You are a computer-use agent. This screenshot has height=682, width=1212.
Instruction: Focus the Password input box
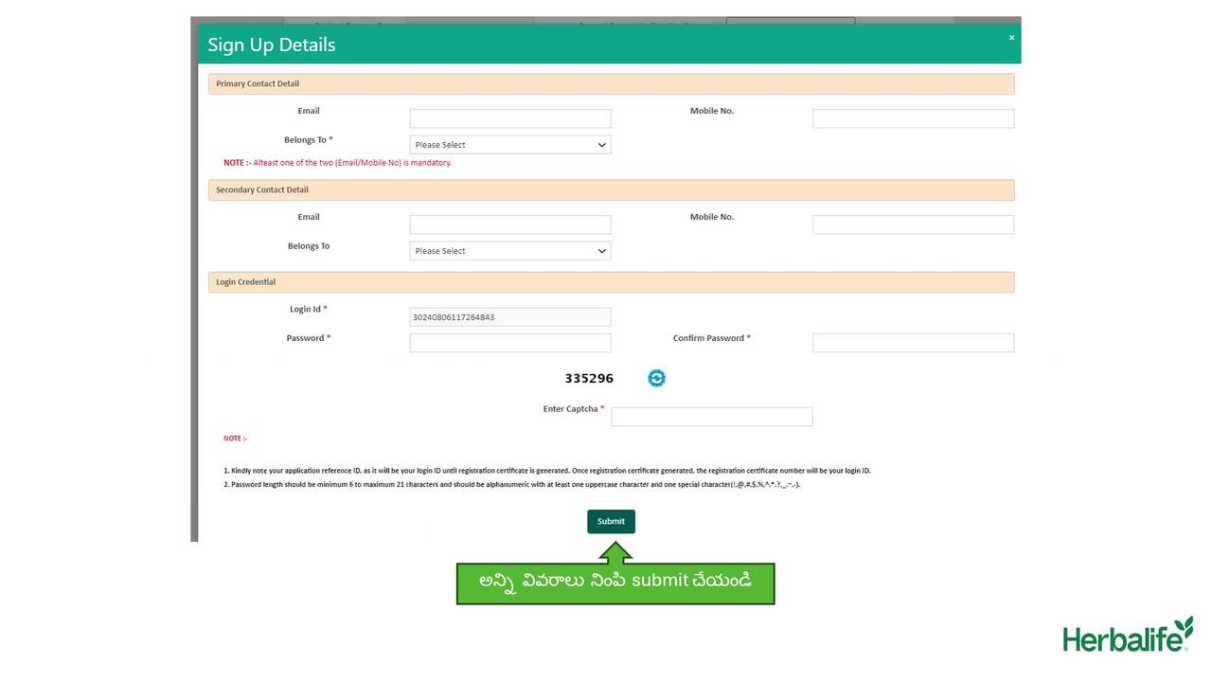click(509, 343)
